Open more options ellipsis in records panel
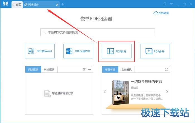 [x=89, y=69]
